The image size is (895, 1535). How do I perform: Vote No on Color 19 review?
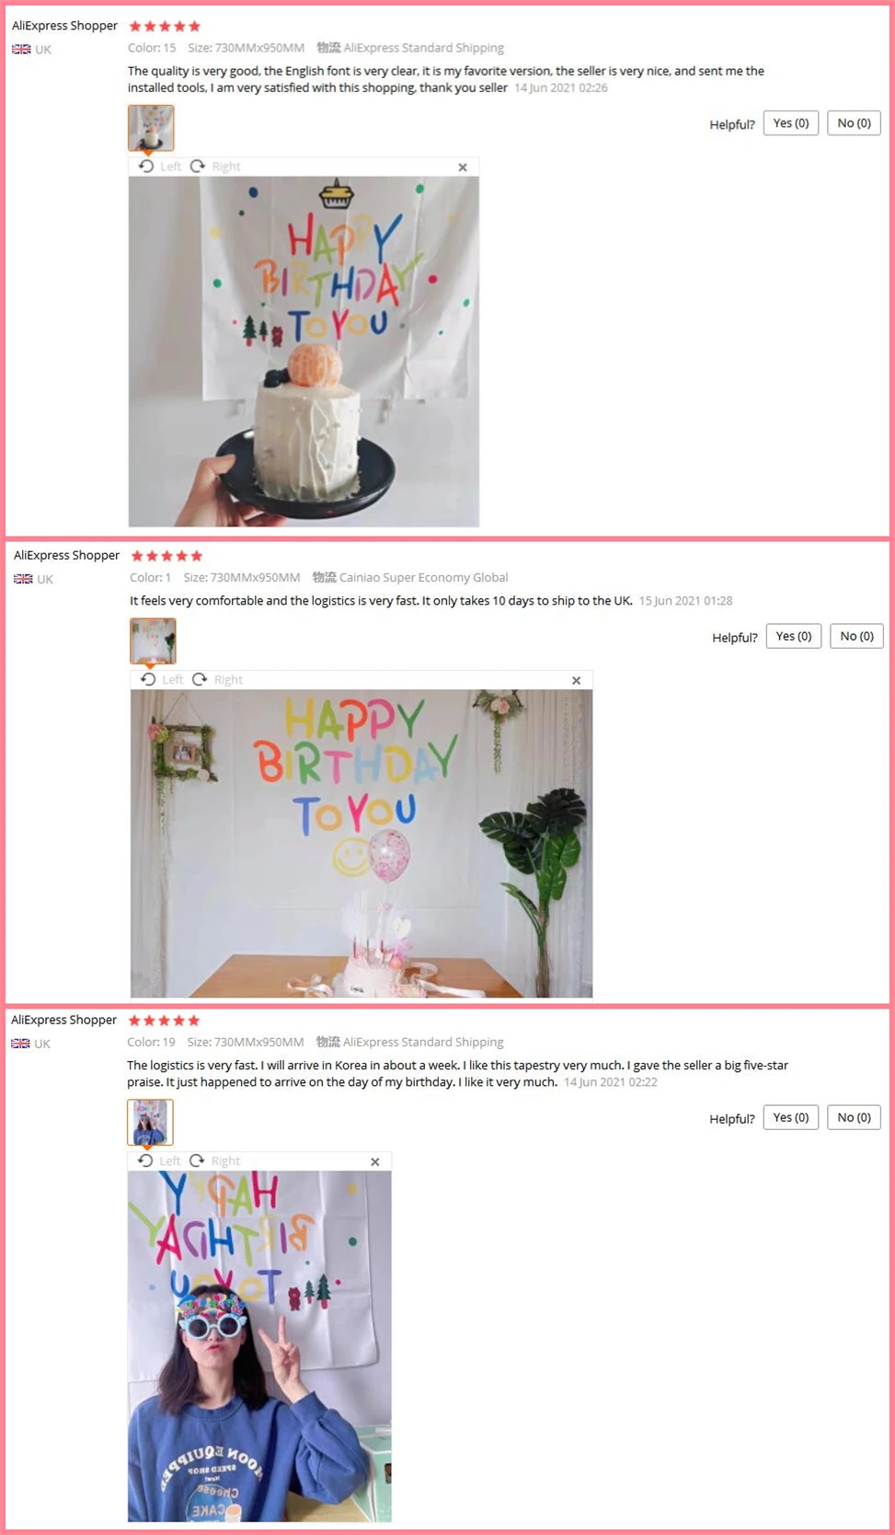tap(855, 1117)
